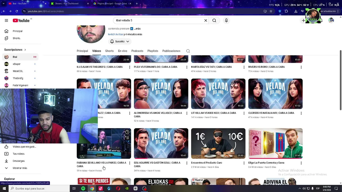Screen dimensions: 342x192
Task: Open the En vivo channel tab
Action: tap(123, 51)
